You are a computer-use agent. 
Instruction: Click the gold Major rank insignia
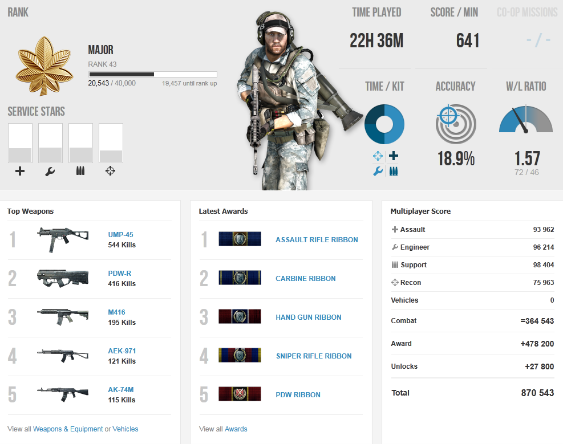pyautogui.click(x=44, y=66)
